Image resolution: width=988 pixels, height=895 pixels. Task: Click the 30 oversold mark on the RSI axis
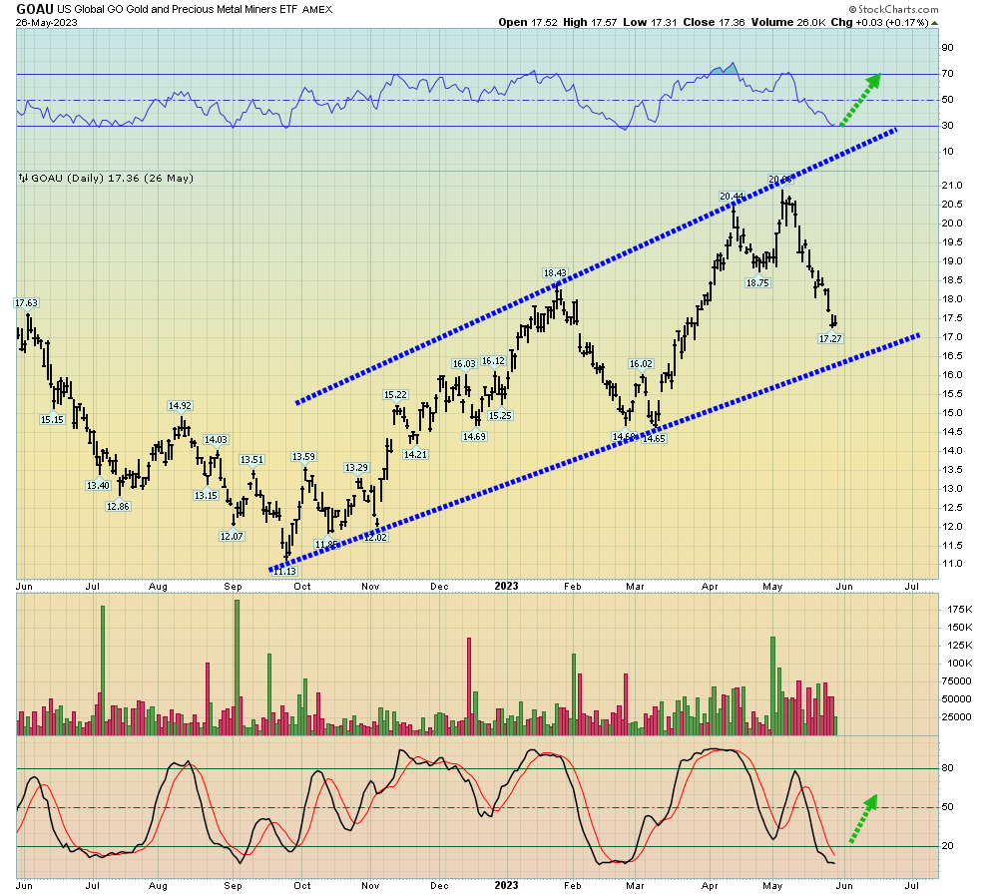(x=947, y=126)
